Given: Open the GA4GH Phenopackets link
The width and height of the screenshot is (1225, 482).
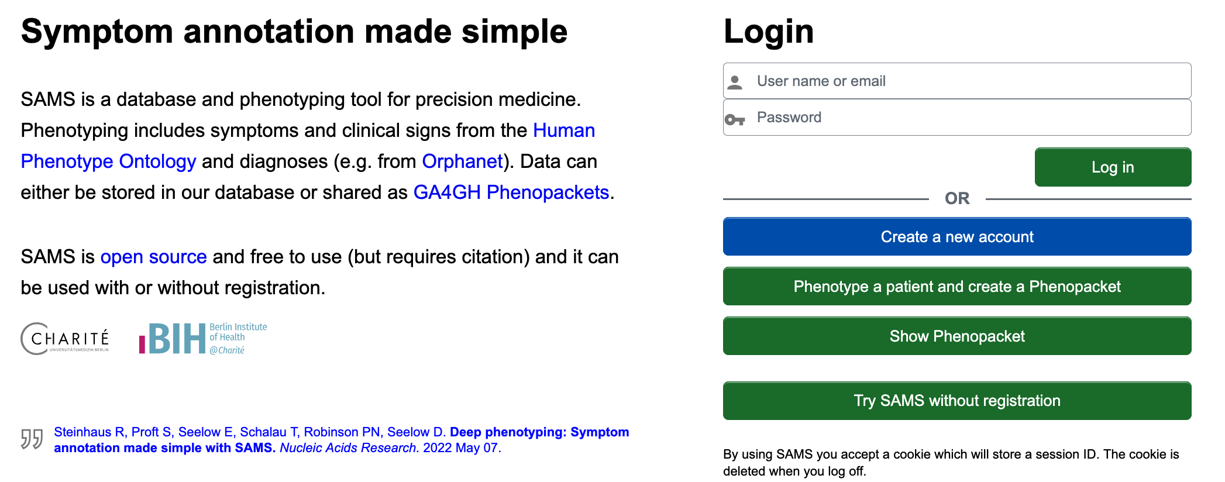Looking at the screenshot, I should 511,192.
